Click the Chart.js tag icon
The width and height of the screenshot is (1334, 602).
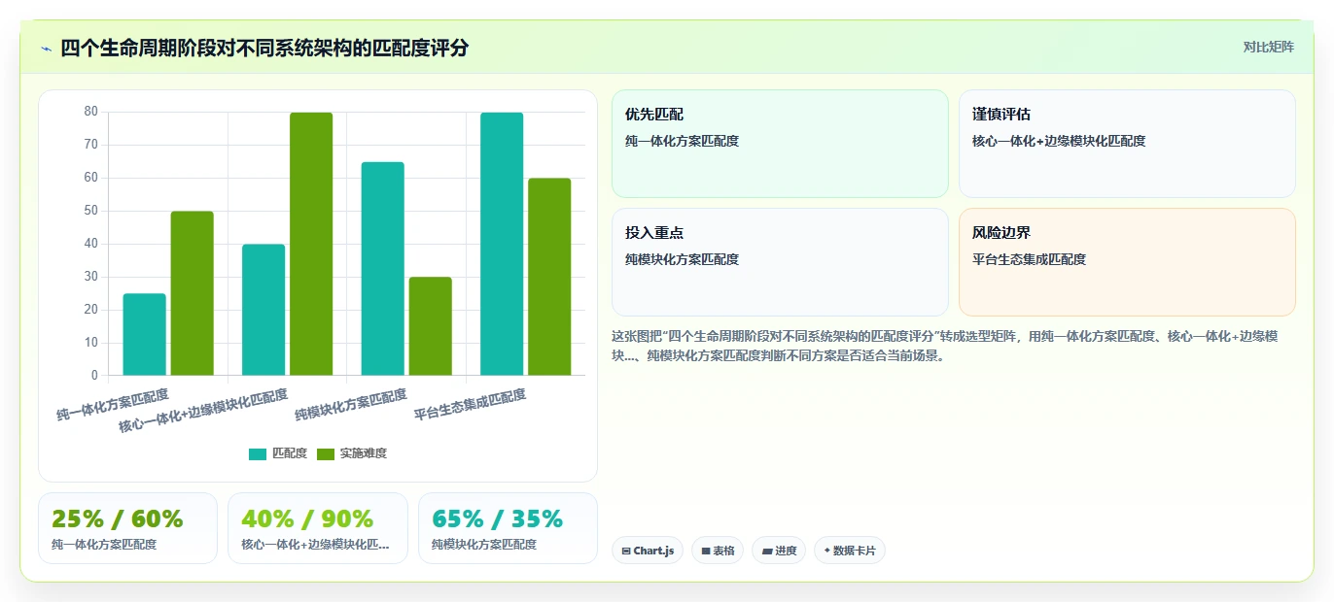pos(626,552)
